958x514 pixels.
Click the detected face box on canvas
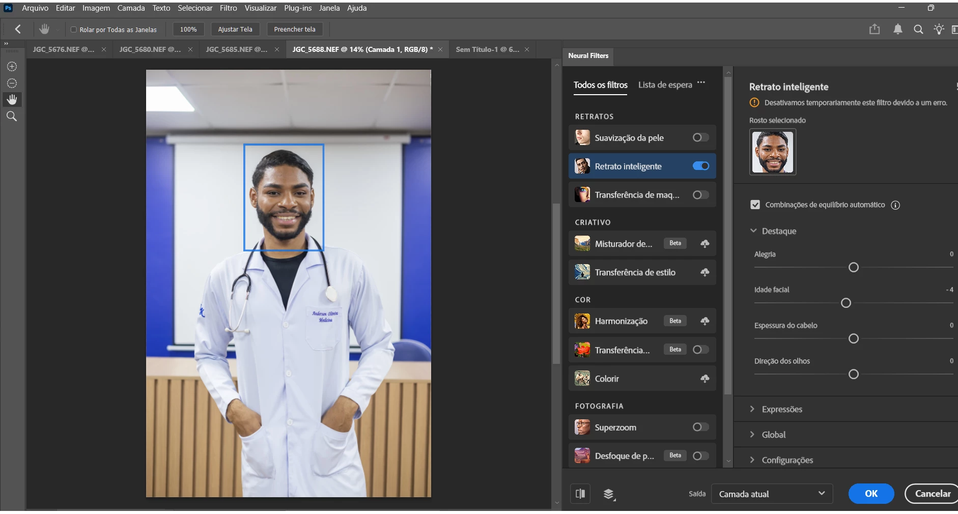coord(284,197)
